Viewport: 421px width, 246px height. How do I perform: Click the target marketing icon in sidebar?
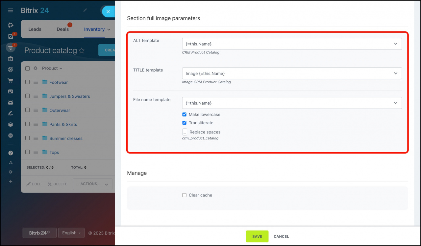[11, 70]
